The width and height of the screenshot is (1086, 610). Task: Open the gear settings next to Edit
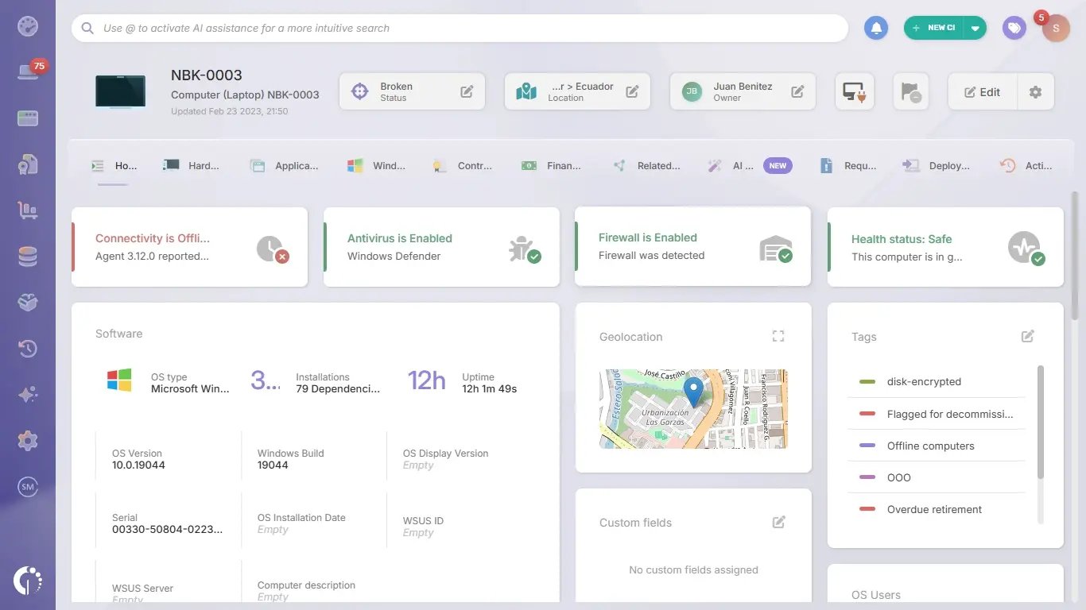coord(1035,92)
